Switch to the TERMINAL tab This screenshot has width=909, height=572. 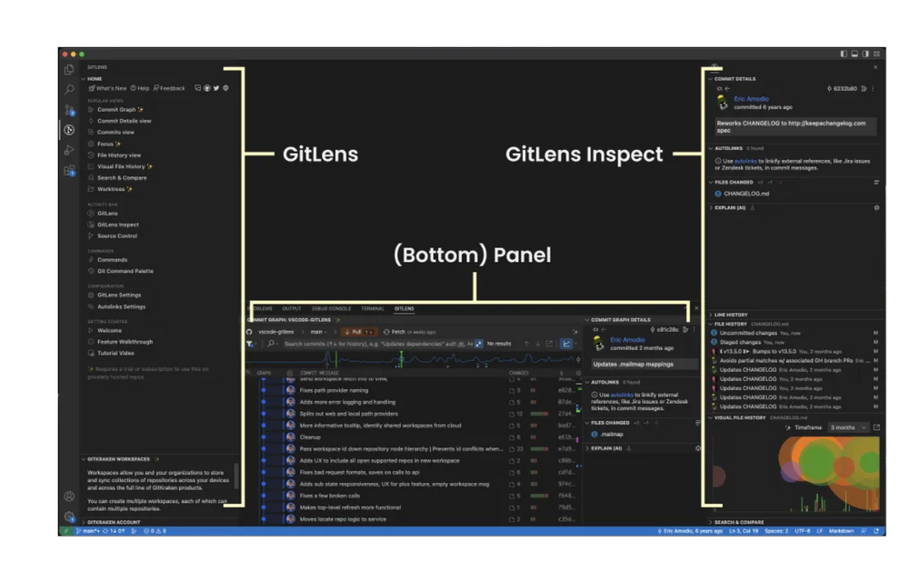point(373,309)
